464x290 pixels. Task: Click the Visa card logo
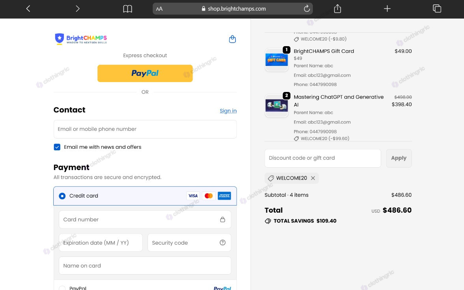pos(193,196)
